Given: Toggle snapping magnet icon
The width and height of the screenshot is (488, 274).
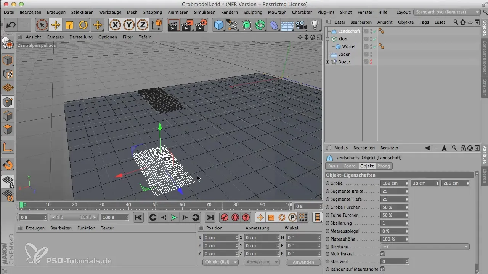Looking at the screenshot, I should pyautogui.click(x=8, y=164).
